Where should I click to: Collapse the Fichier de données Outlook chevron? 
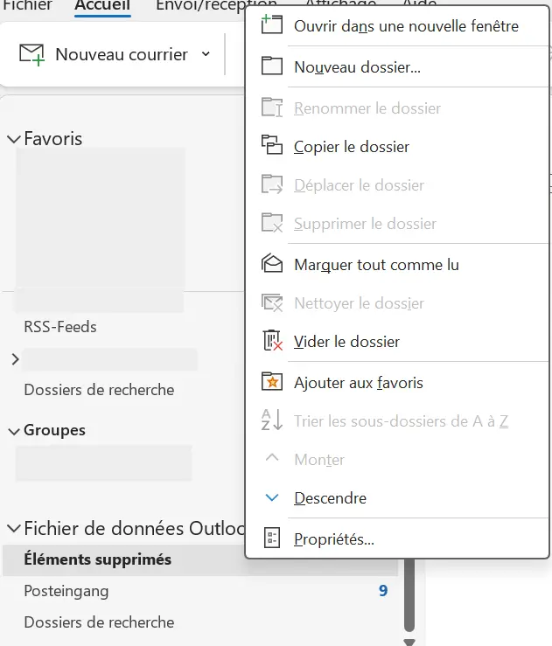click(14, 529)
